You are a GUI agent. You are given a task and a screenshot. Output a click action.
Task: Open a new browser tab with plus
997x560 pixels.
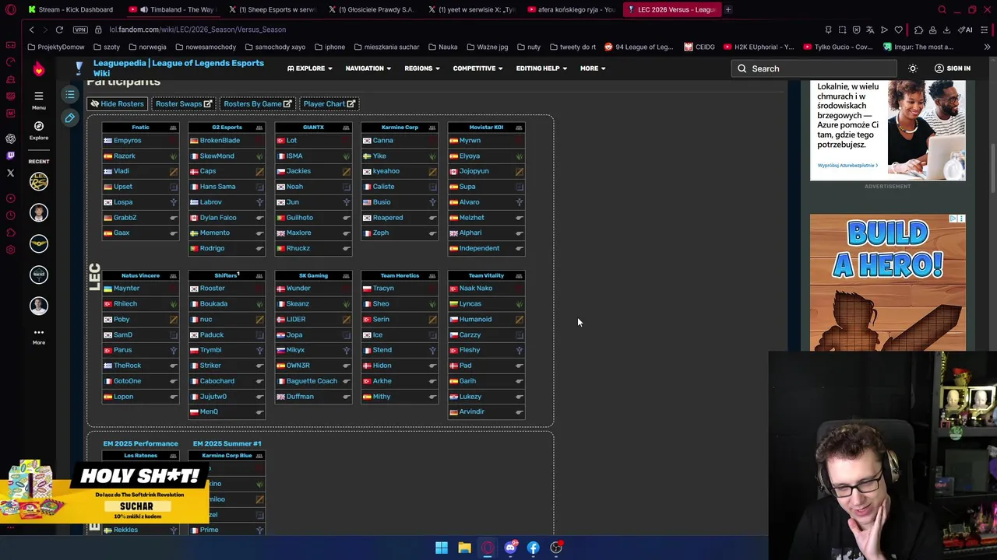tap(727, 9)
